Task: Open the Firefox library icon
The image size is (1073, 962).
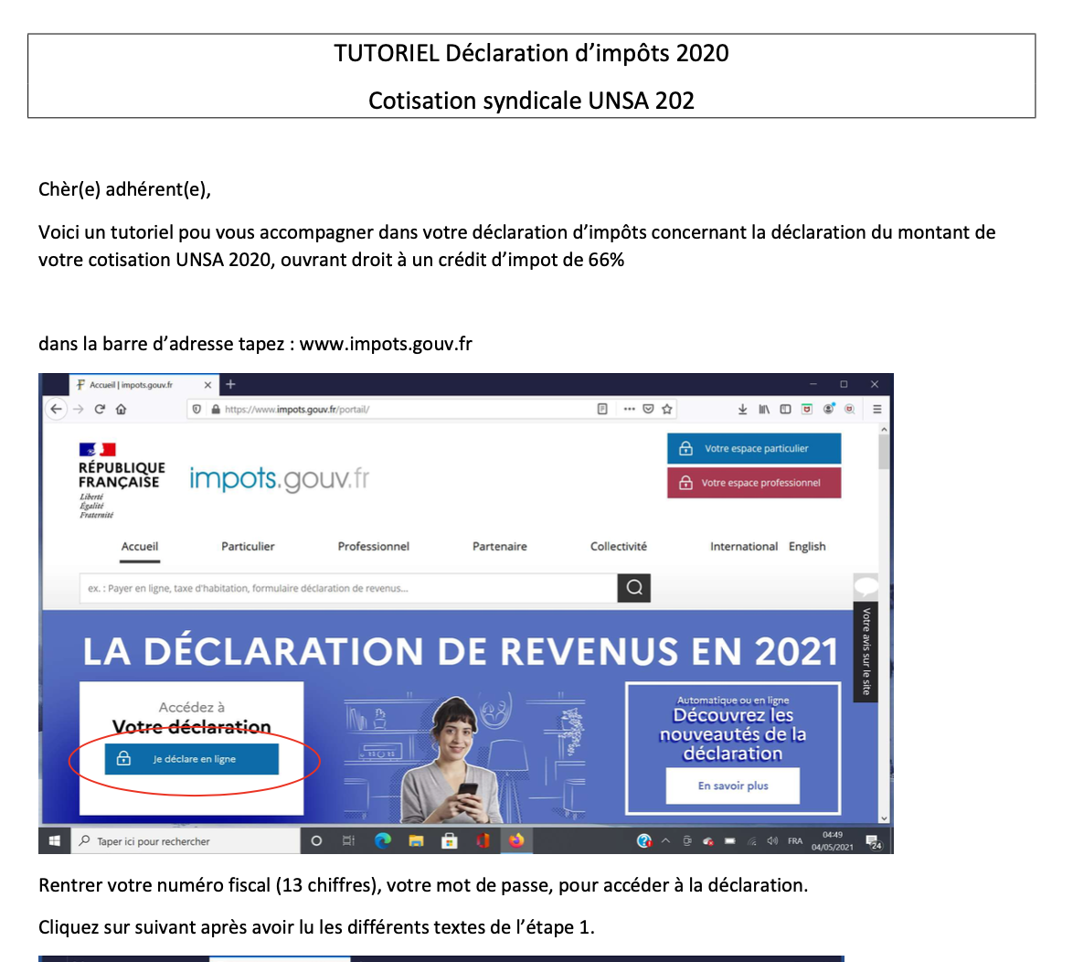Action: pos(764,409)
